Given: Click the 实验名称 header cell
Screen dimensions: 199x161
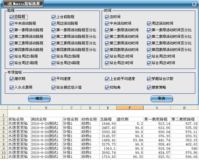Looking at the screenshot, I should tap(19, 119).
